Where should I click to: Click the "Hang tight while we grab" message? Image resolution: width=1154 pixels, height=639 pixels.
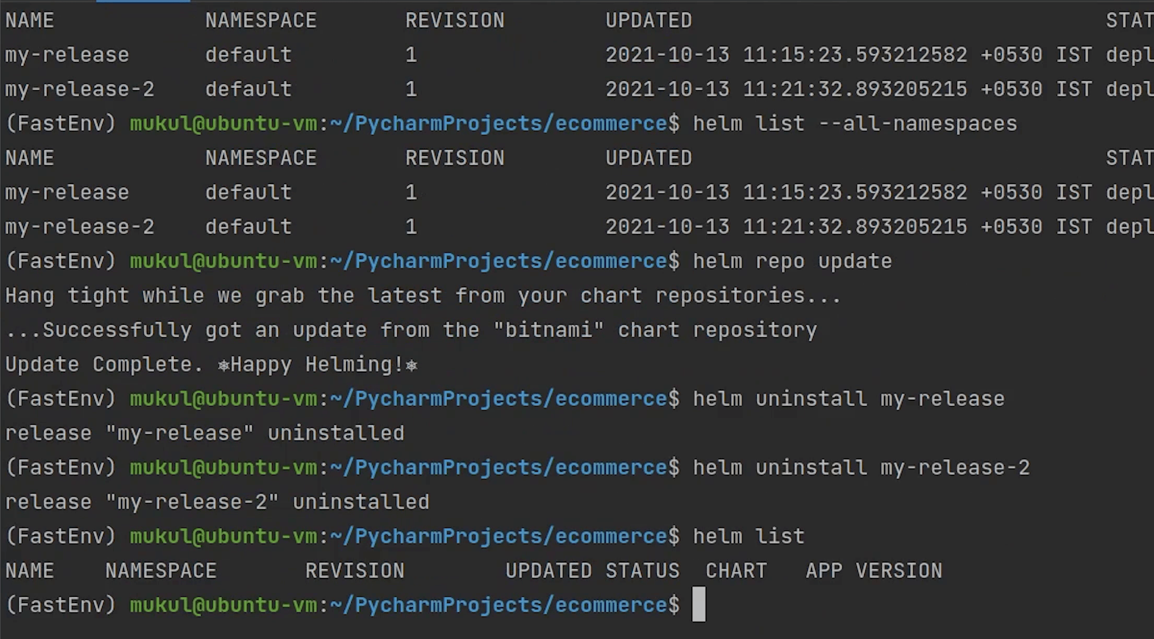click(154, 296)
